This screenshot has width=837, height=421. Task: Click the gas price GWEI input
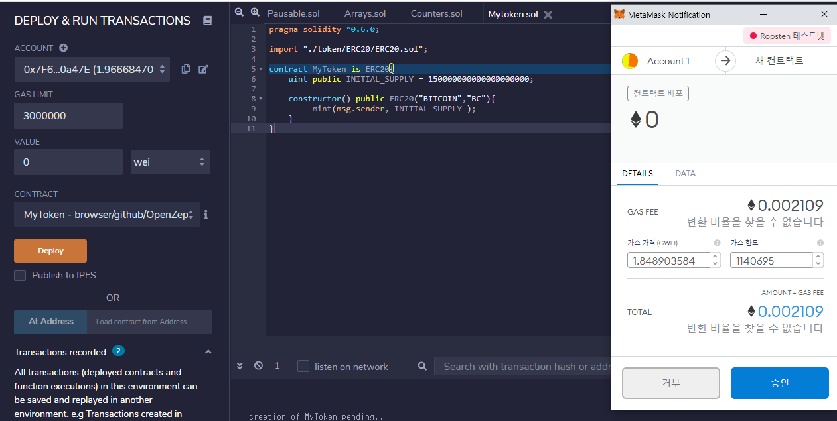(668, 261)
